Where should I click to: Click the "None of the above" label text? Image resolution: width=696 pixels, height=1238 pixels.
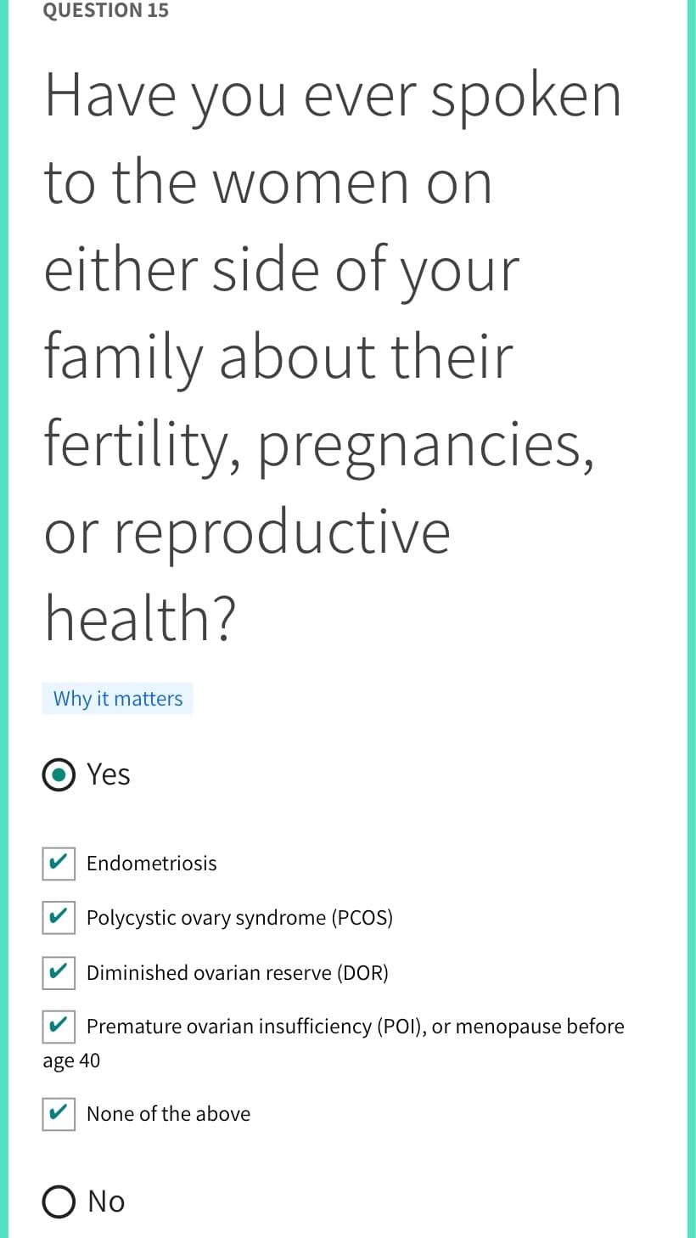coord(169,1114)
